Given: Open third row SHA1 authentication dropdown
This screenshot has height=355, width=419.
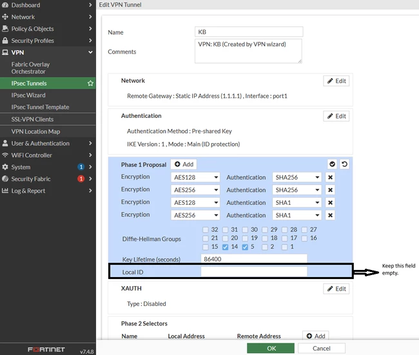Looking at the screenshot, I should (297, 202).
